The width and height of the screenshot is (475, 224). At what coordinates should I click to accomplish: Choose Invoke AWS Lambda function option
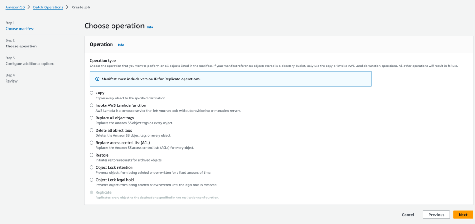92,105
